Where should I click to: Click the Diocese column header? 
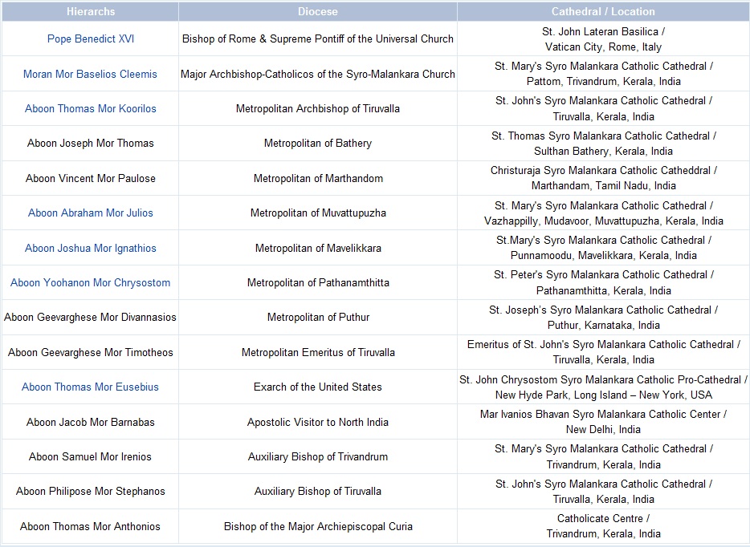pyautogui.click(x=318, y=11)
